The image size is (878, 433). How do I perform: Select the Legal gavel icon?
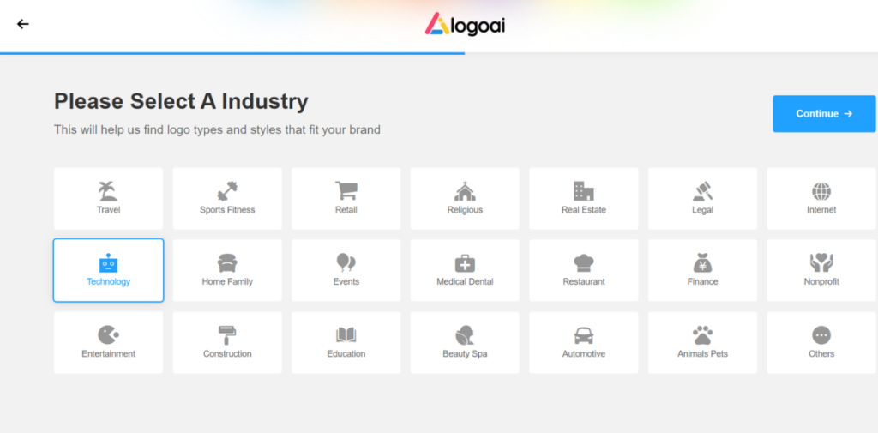[702, 191]
